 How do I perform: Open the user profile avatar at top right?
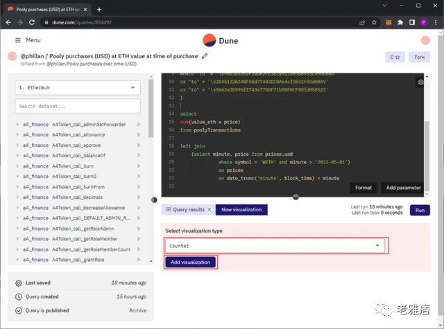click(425, 40)
